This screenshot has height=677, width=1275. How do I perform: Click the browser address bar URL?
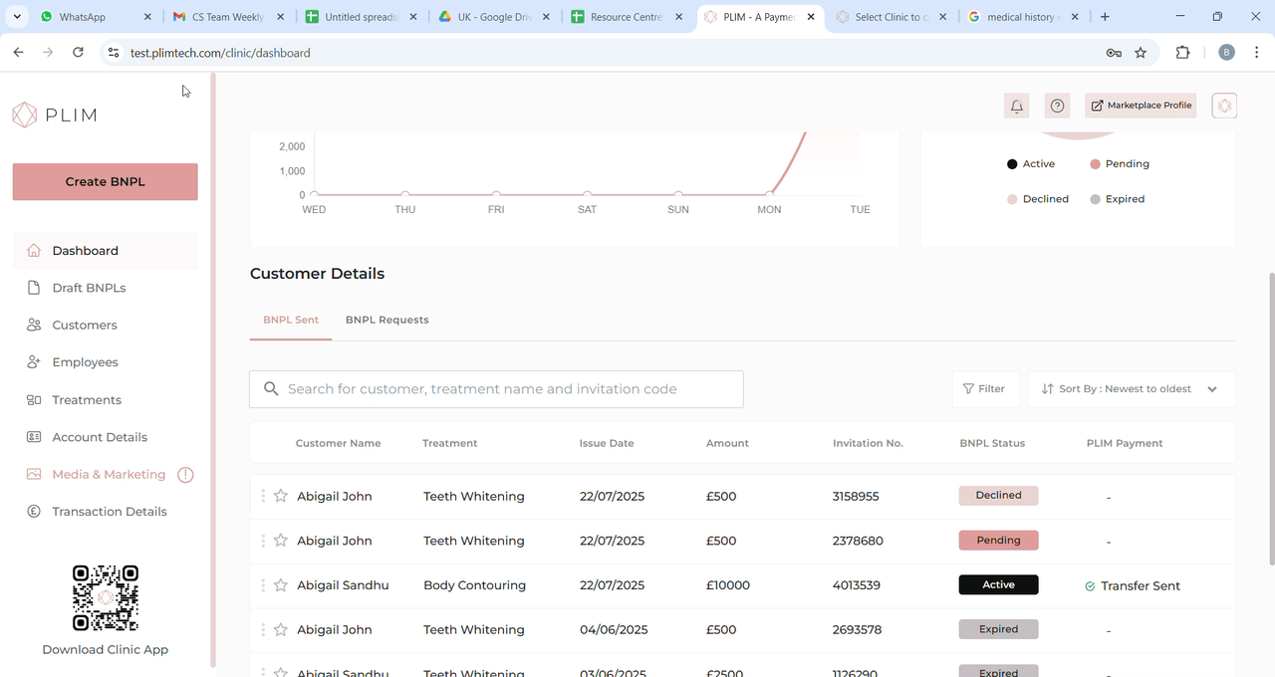(220, 53)
